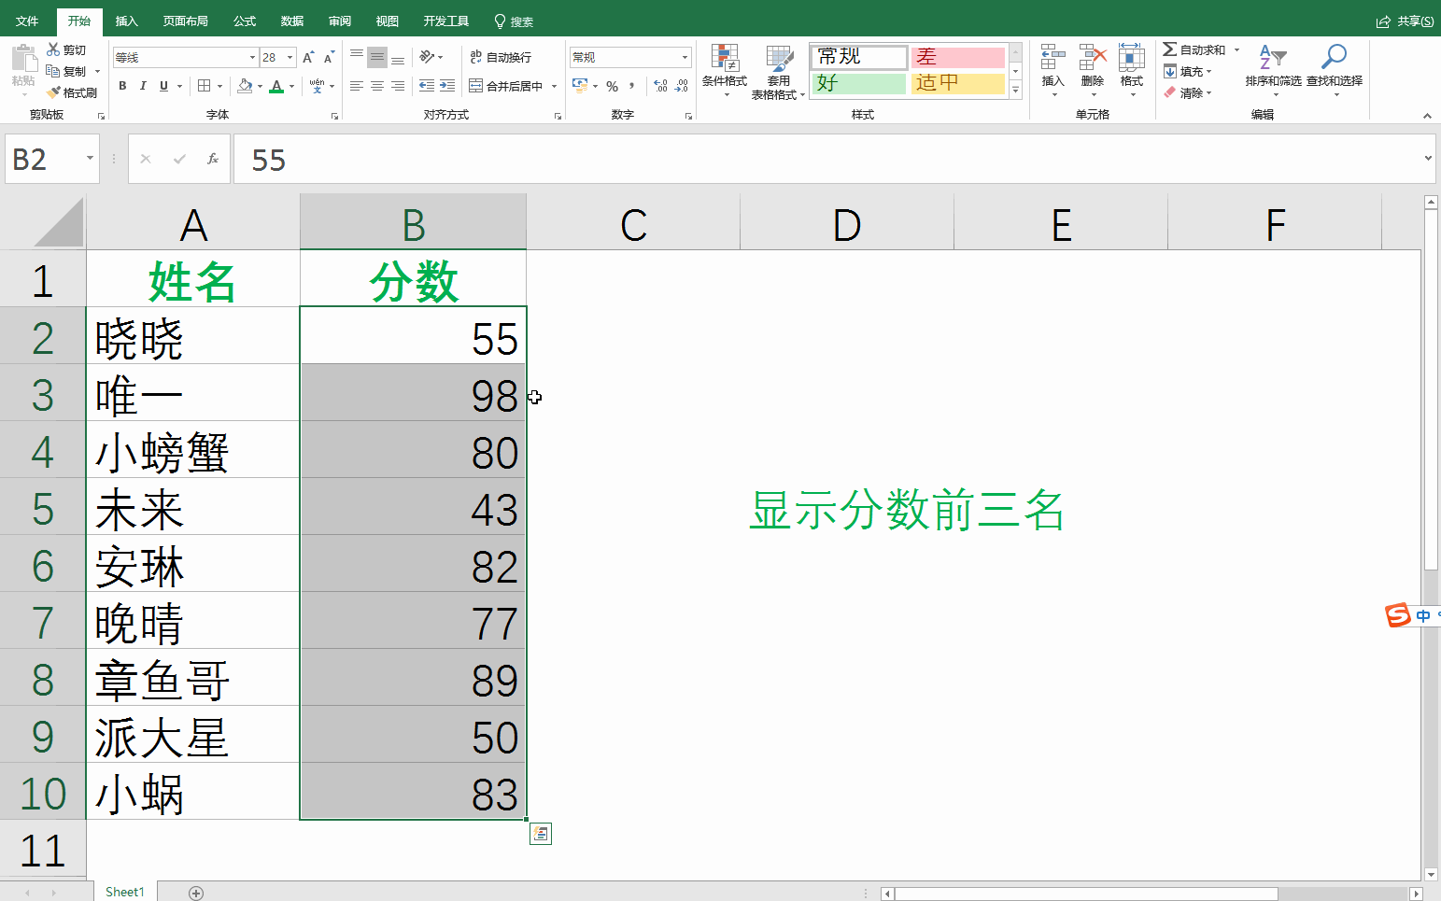Expand the formula bar

(1428, 159)
